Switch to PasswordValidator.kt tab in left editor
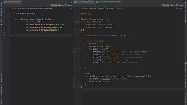 (13, 2)
